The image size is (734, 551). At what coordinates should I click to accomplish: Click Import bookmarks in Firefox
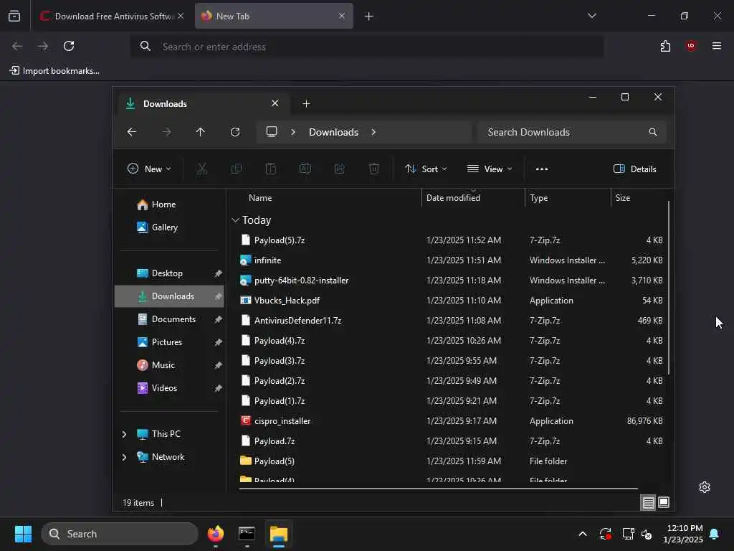point(54,71)
